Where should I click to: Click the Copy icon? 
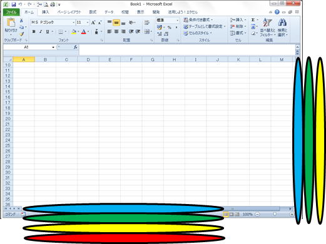21,27
